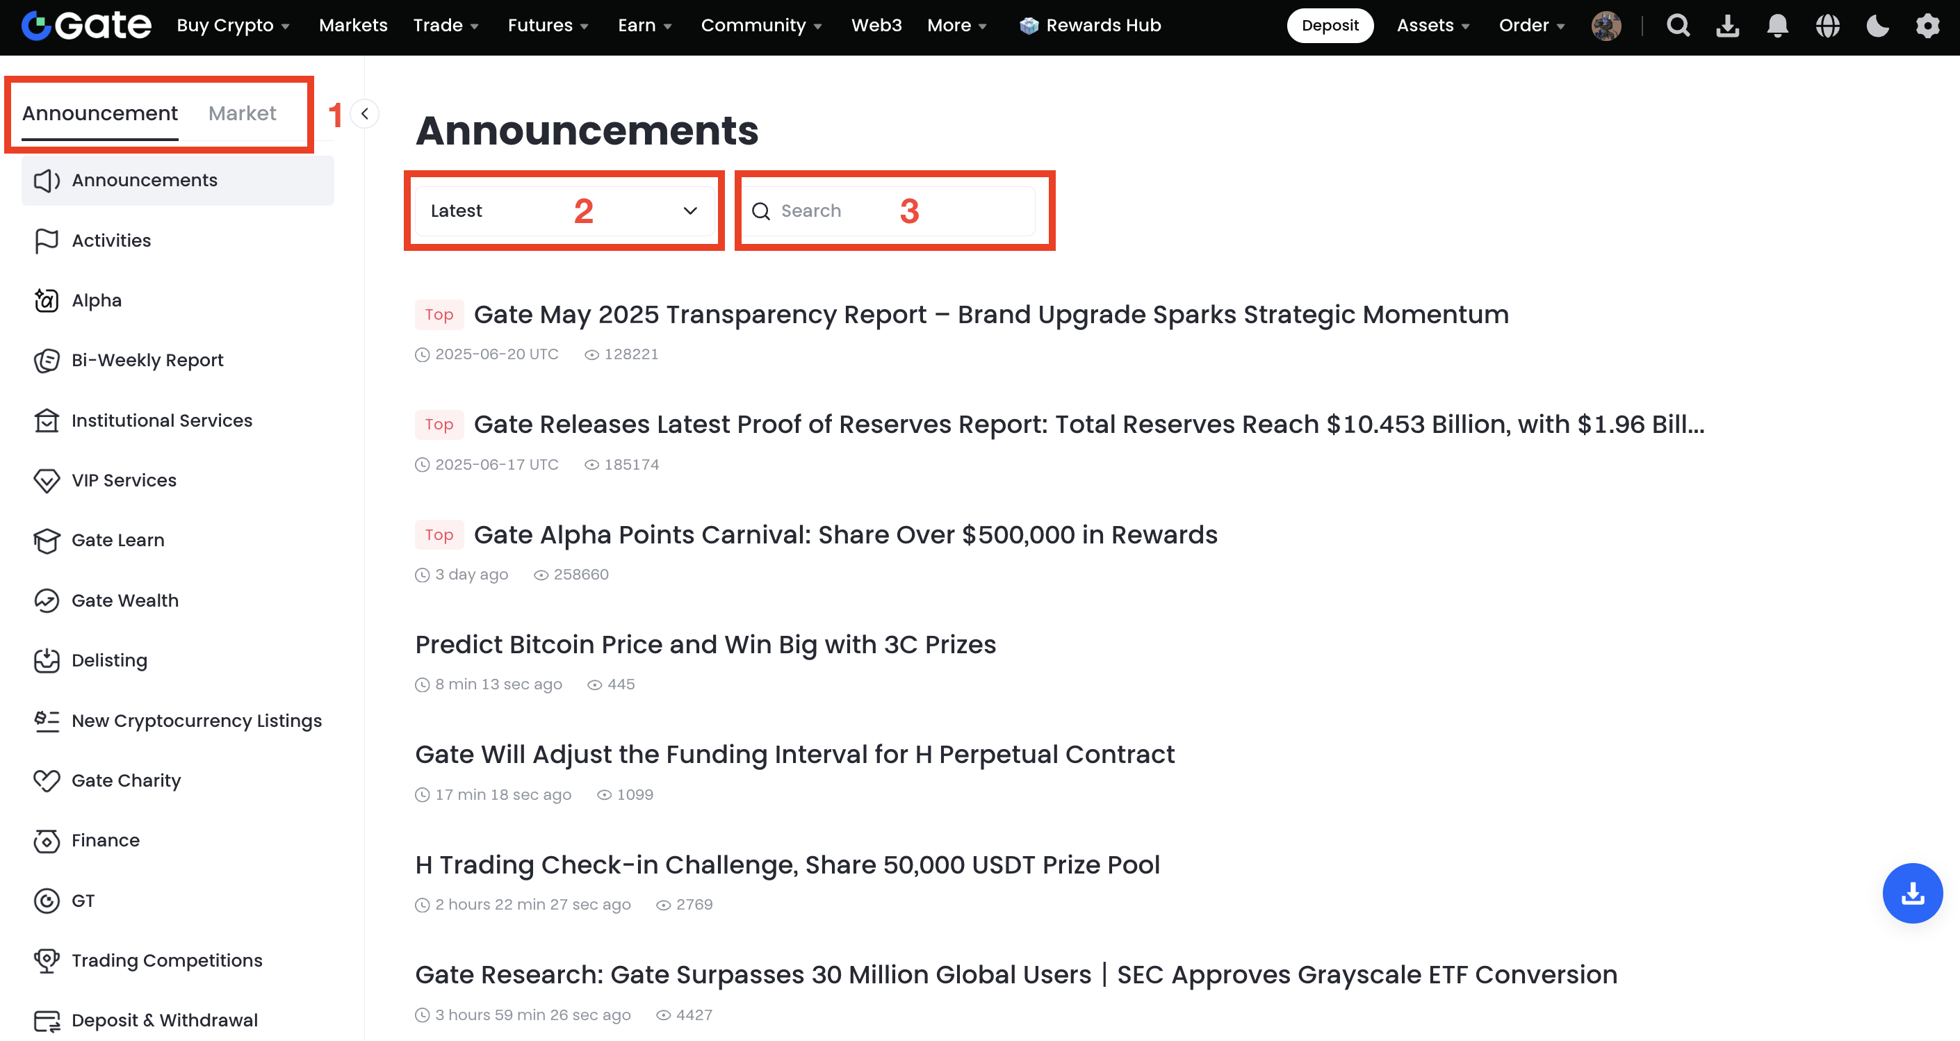Click the language globe icon
This screenshot has width=1960, height=1041.
1828,25
